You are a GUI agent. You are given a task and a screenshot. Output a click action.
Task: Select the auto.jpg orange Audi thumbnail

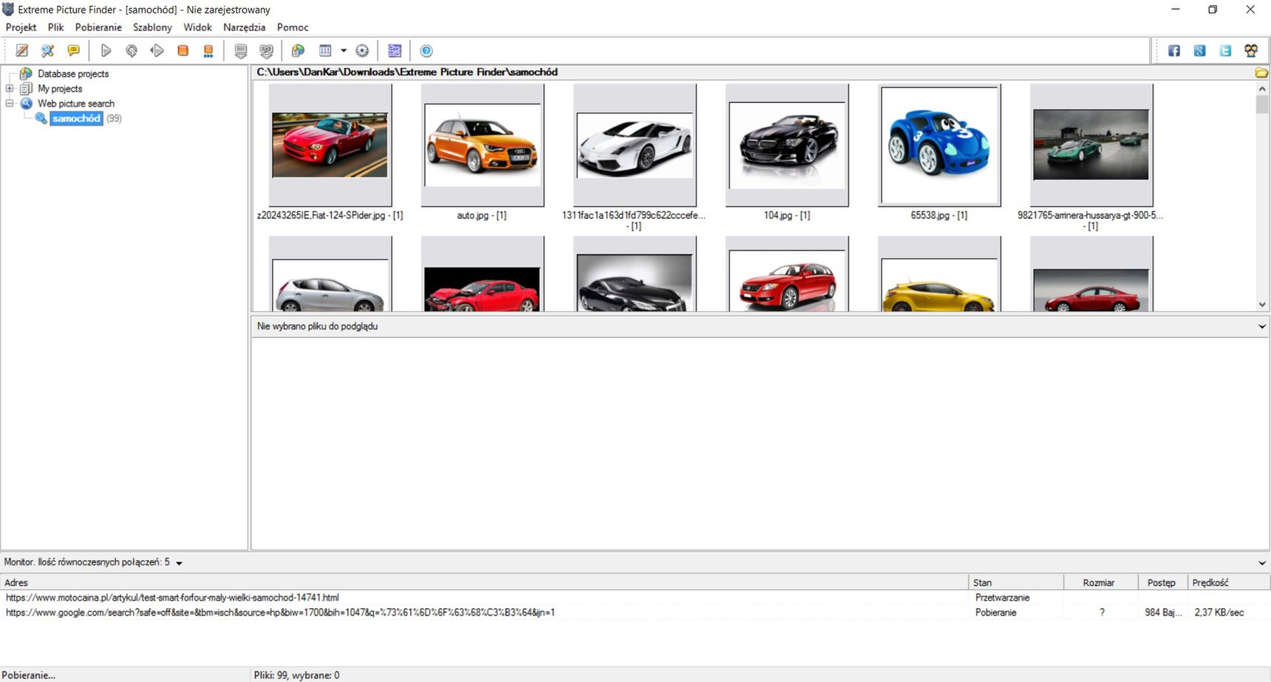tap(482, 145)
